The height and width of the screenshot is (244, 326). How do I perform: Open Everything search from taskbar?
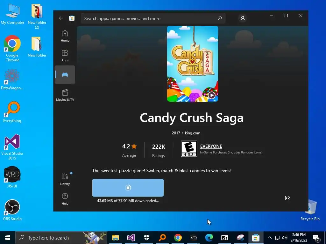pyautogui.click(x=162, y=238)
